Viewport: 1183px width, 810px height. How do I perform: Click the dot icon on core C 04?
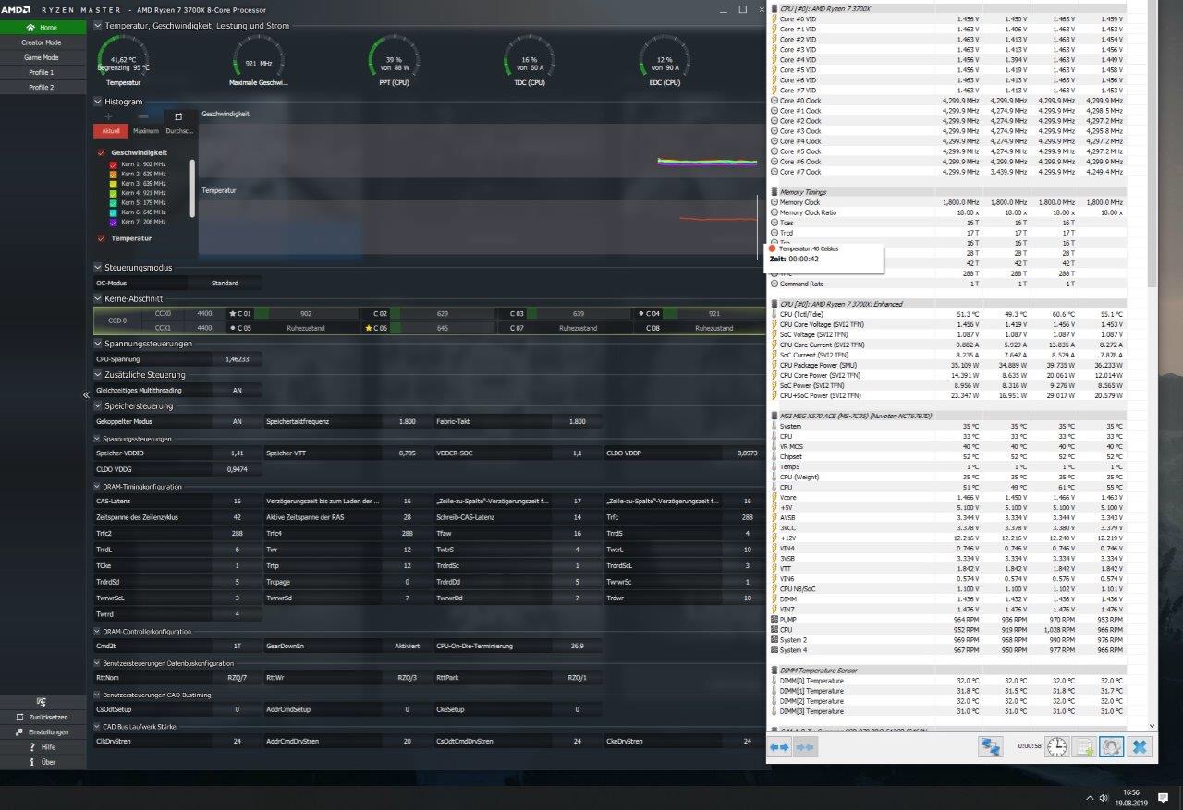tap(641, 314)
